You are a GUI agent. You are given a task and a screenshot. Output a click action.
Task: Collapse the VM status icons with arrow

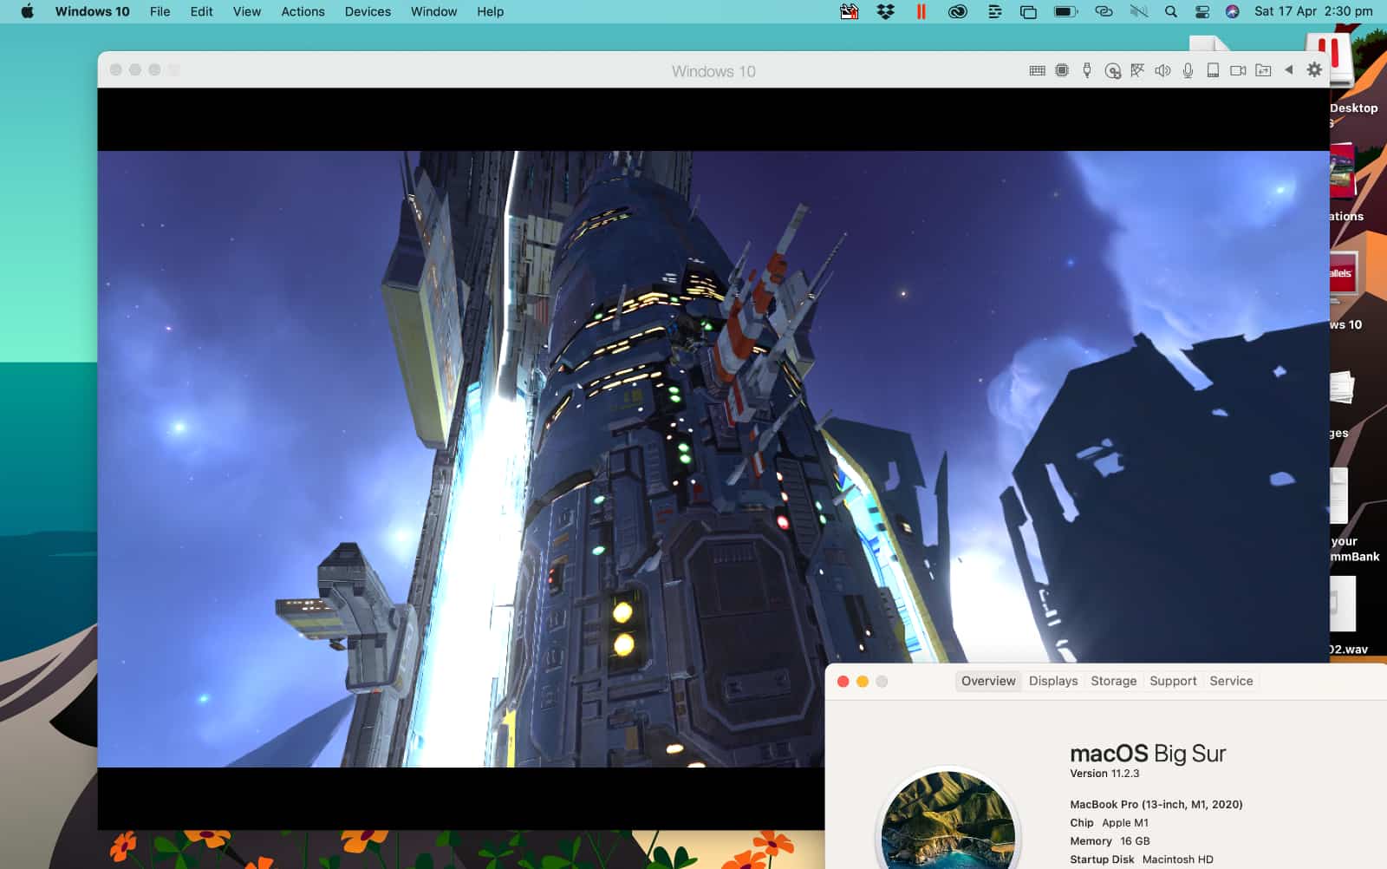tap(1289, 70)
